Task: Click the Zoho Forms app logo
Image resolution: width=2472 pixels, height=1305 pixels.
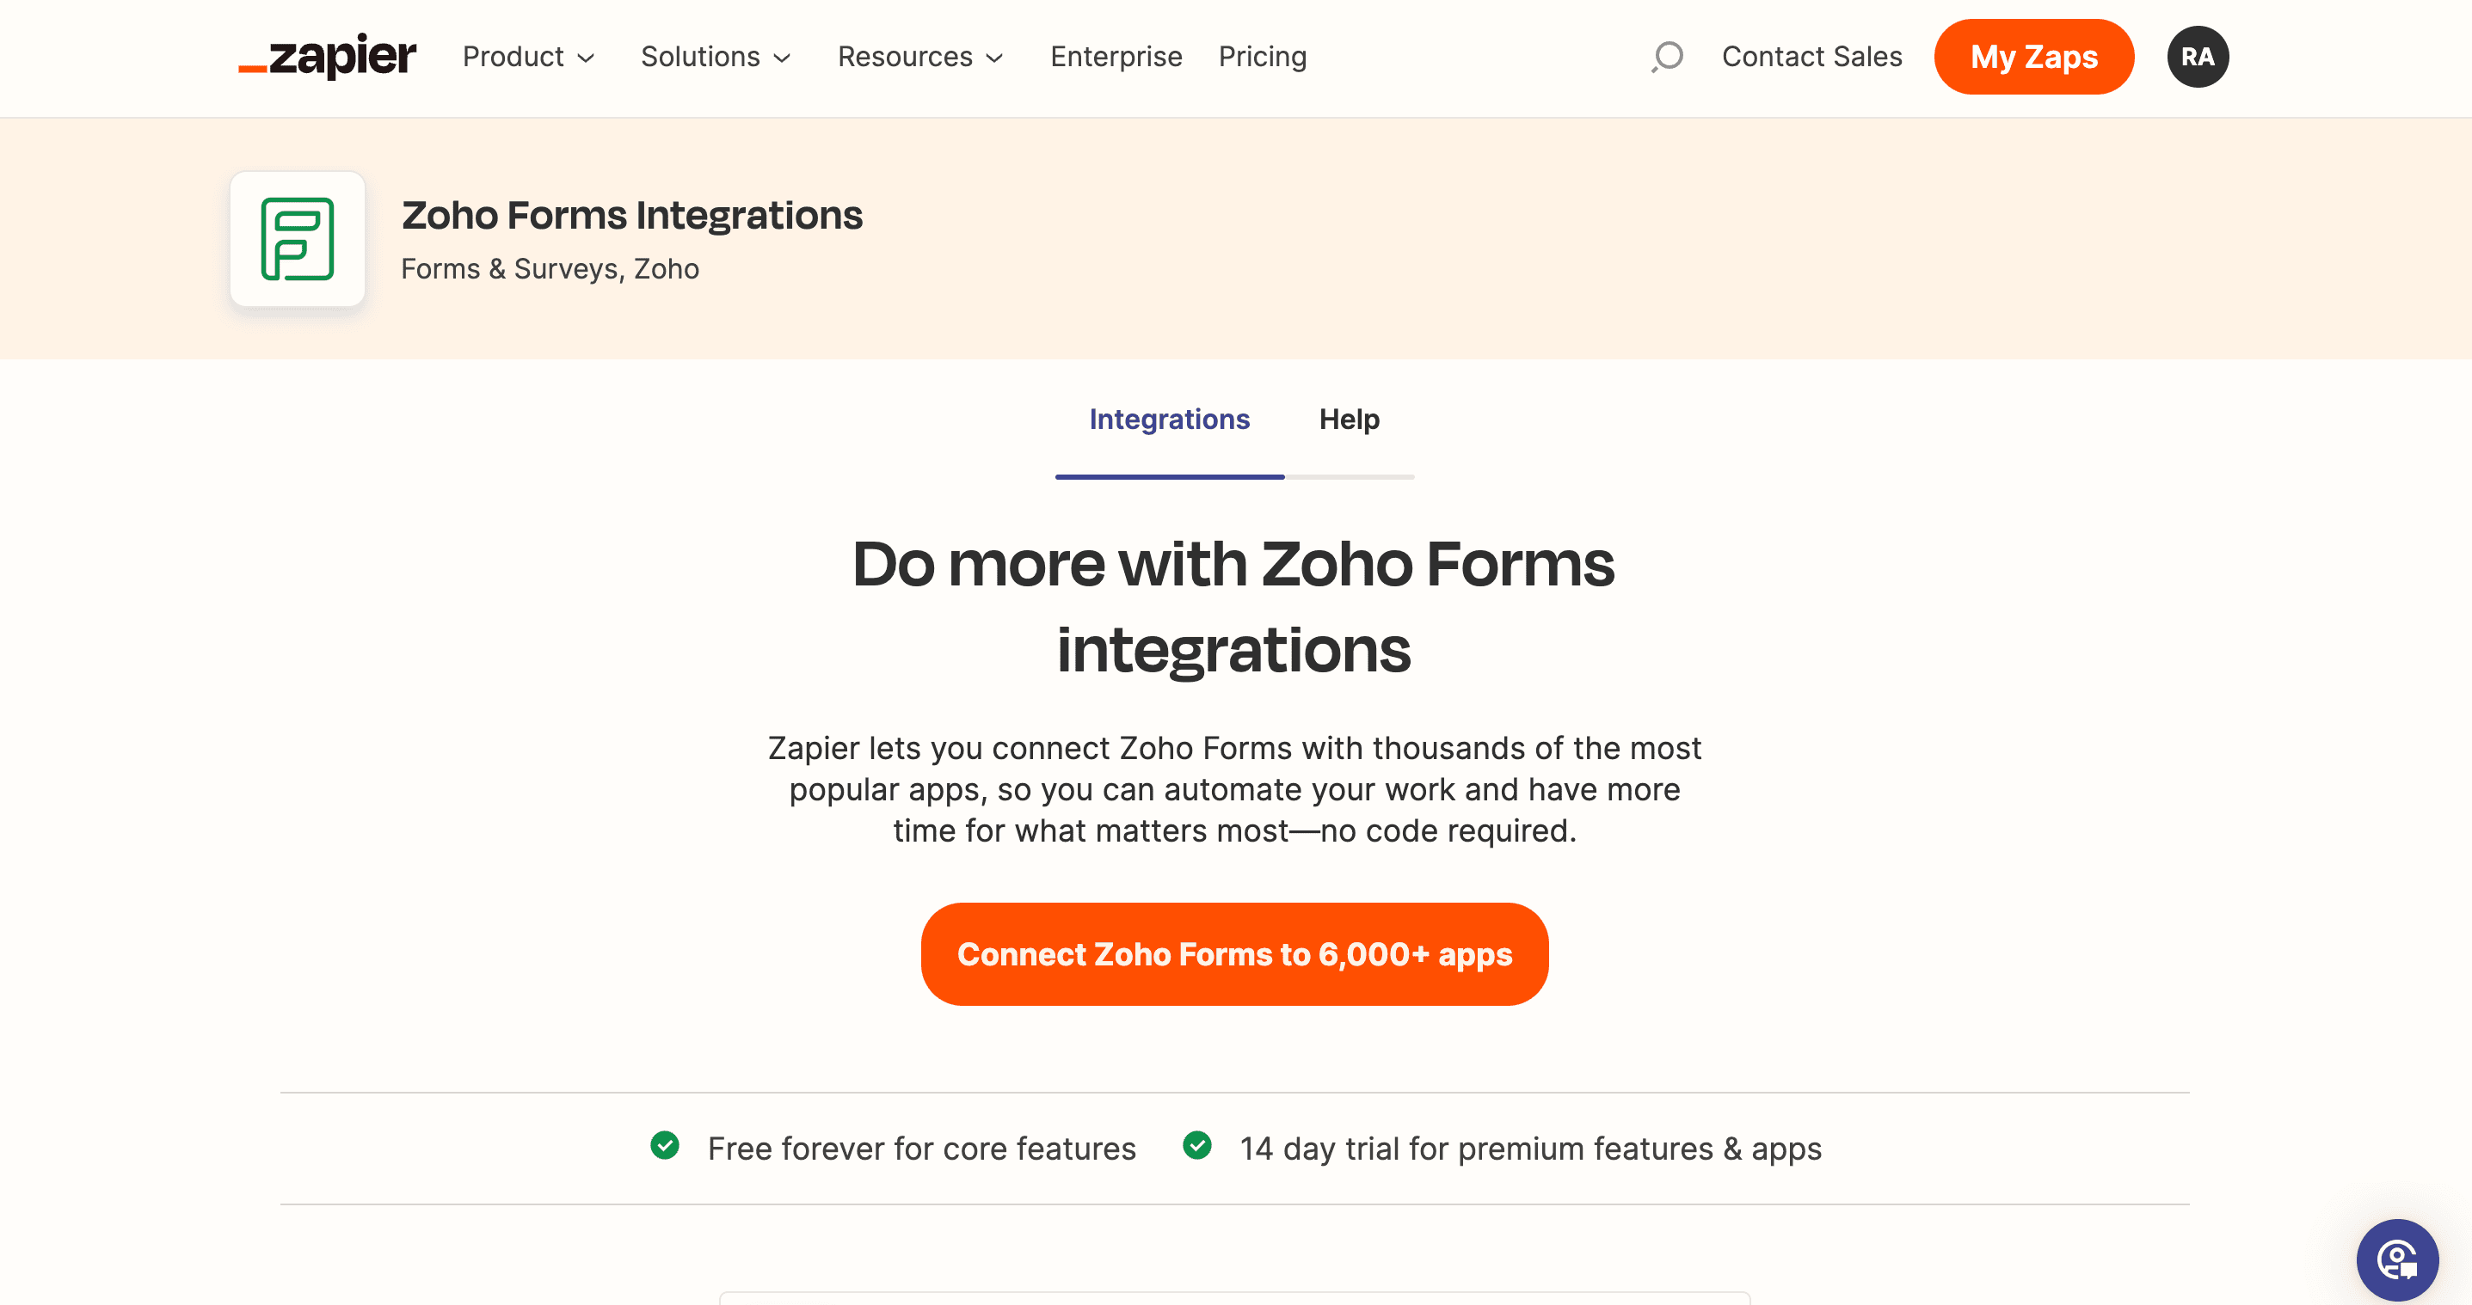Action: click(x=298, y=239)
